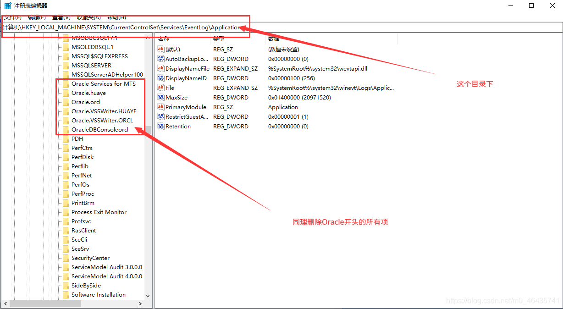Select the PerfNet key
Image resolution: width=563 pixels, height=309 pixels.
coord(82,175)
